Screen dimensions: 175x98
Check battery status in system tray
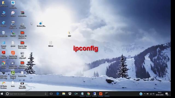(148, 94)
